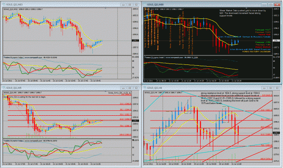Click the chart icon of the GOLD_Q11,M5 window

pyautogui.click(x=4, y=88)
